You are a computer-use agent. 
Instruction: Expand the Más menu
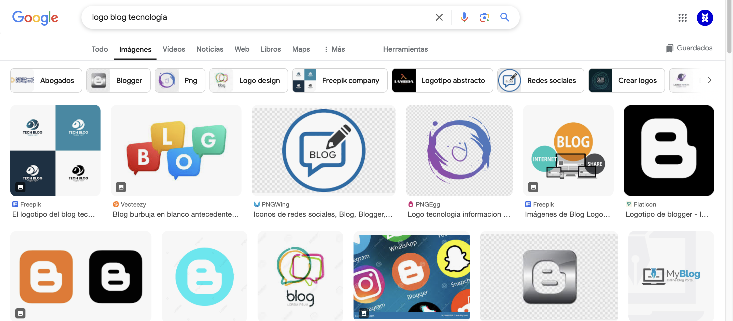coord(335,49)
